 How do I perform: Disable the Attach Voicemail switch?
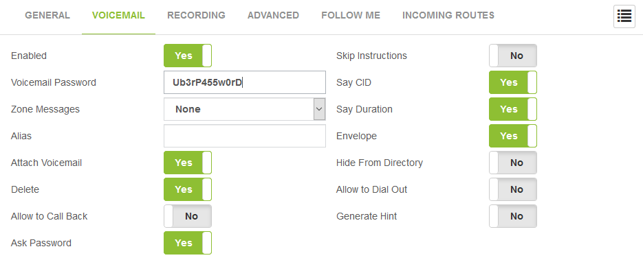tap(188, 163)
